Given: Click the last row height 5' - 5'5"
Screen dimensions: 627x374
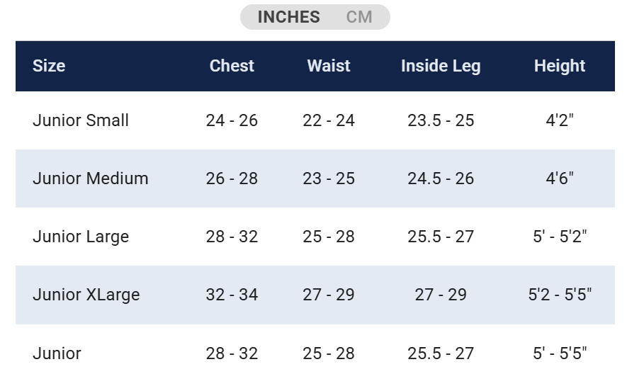Looking at the screenshot, I should 560,353.
